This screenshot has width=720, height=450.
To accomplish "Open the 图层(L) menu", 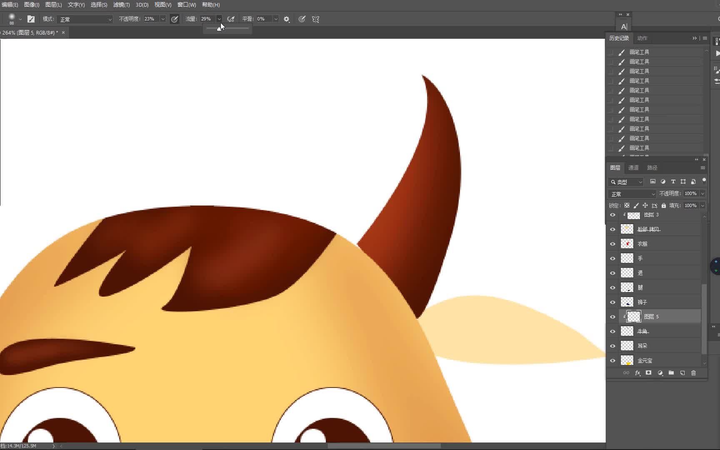I will click(53, 5).
